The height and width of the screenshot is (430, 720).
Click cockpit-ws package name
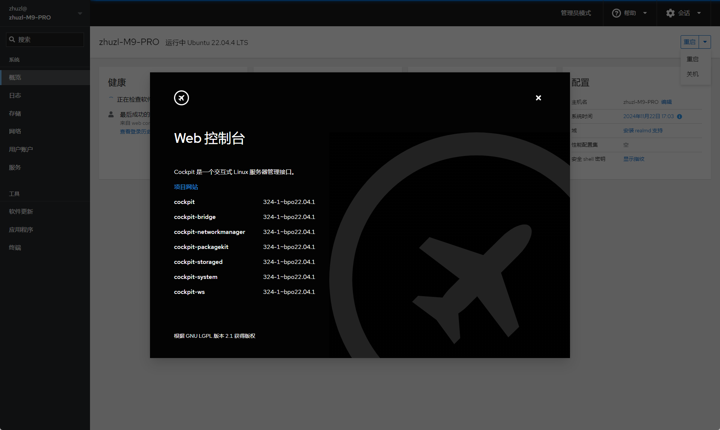[x=189, y=292]
